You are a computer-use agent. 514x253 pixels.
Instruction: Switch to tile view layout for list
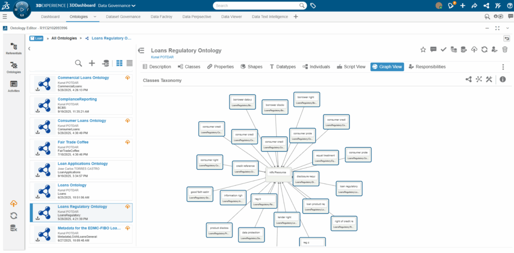[119, 63]
